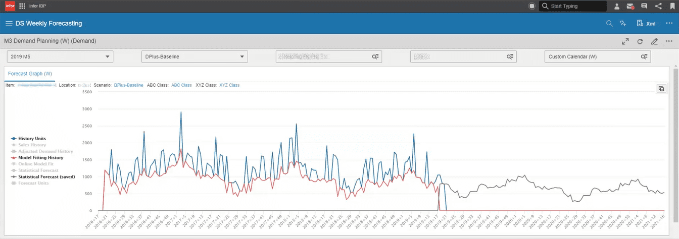The image size is (679, 239).
Task: Expand the DPlus-Baseline scenario dropdown
Action: point(195,56)
